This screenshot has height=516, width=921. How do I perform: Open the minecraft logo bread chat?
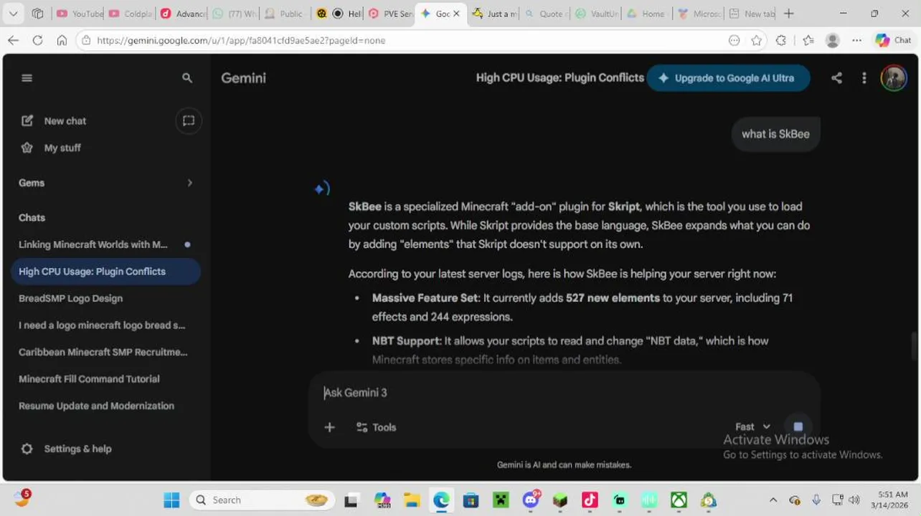tap(105, 325)
